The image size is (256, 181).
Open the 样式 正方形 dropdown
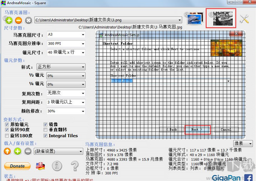tap(61, 67)
